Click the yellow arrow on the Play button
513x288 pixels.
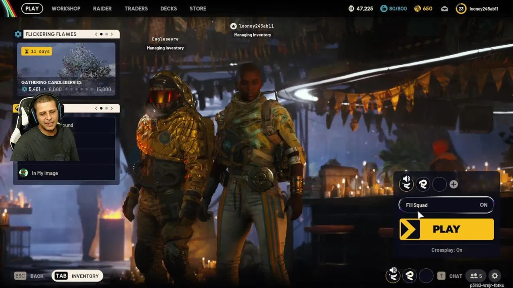[x=410, y=229]
